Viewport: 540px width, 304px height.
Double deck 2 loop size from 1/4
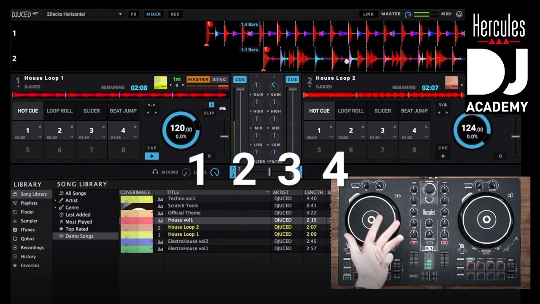[447, 113]
